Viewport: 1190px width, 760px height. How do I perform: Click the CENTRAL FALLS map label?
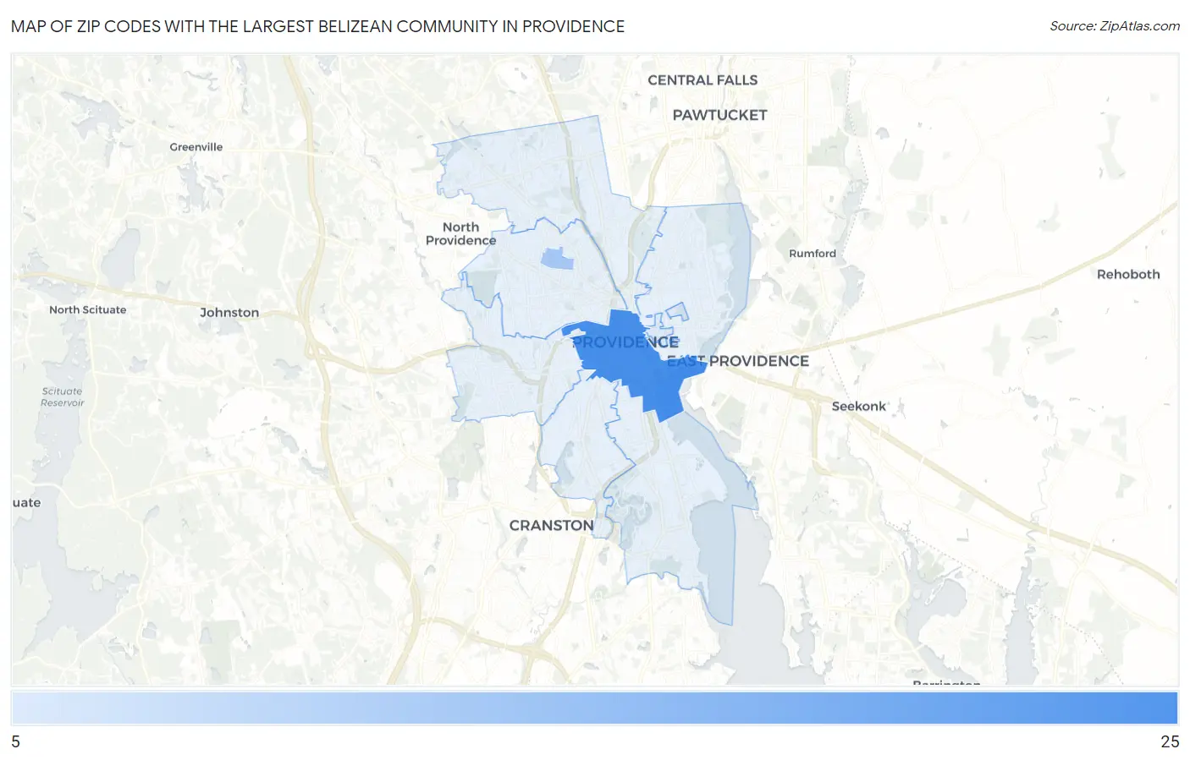(x=702, y=80)
